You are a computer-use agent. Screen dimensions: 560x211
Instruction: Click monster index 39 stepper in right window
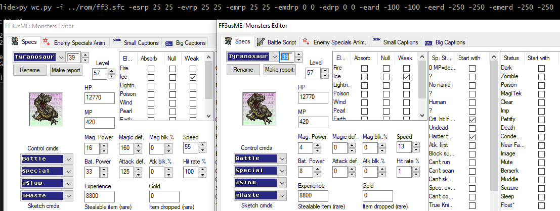pyautogui.click(x=299, y=57)
